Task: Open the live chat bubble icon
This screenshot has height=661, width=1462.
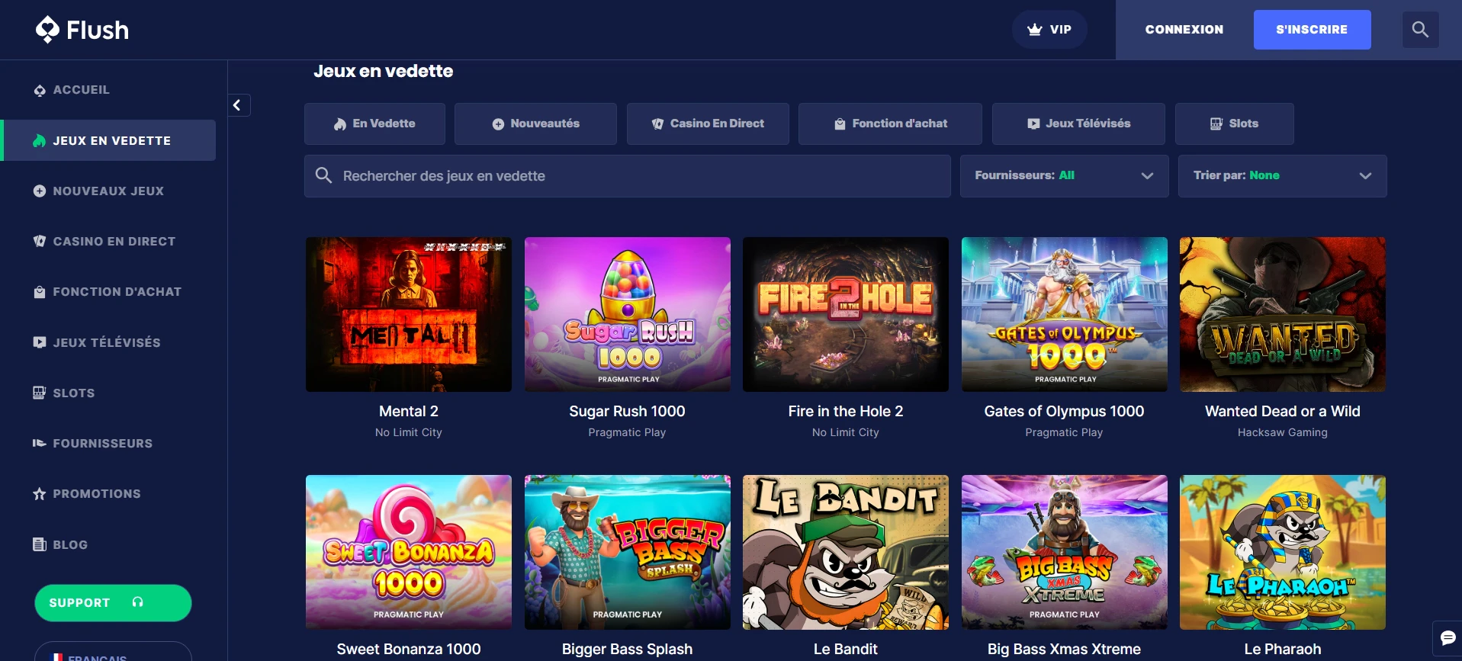Action: tap(1448, 638)
